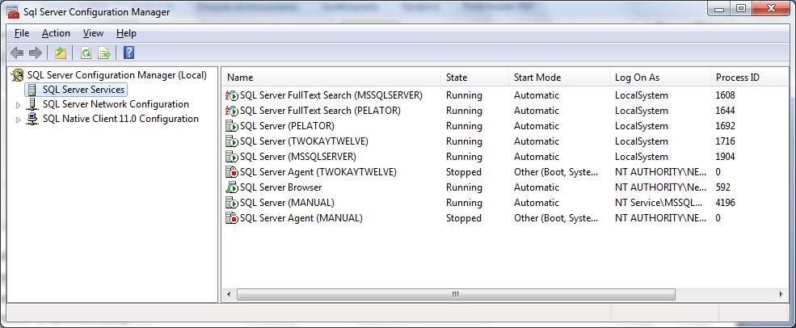The image size is (796, 328).
Task: Select SQL Native Client 11.0 Configuration label
Action: (x=120, y=120)
